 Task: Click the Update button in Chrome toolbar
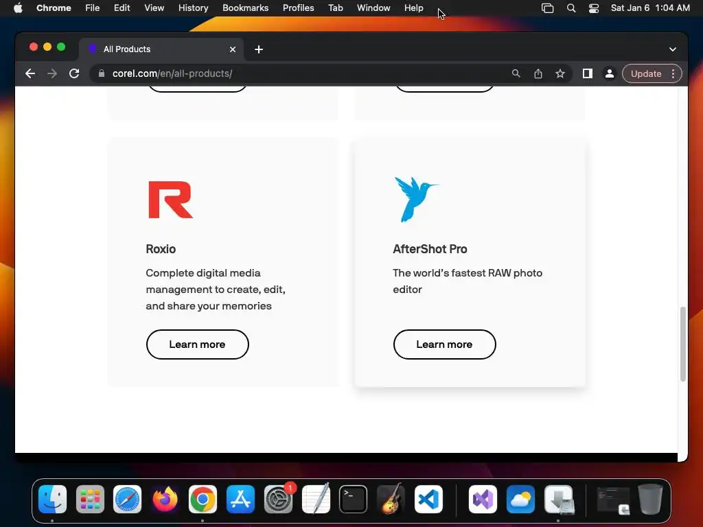[x=645, y=73]
